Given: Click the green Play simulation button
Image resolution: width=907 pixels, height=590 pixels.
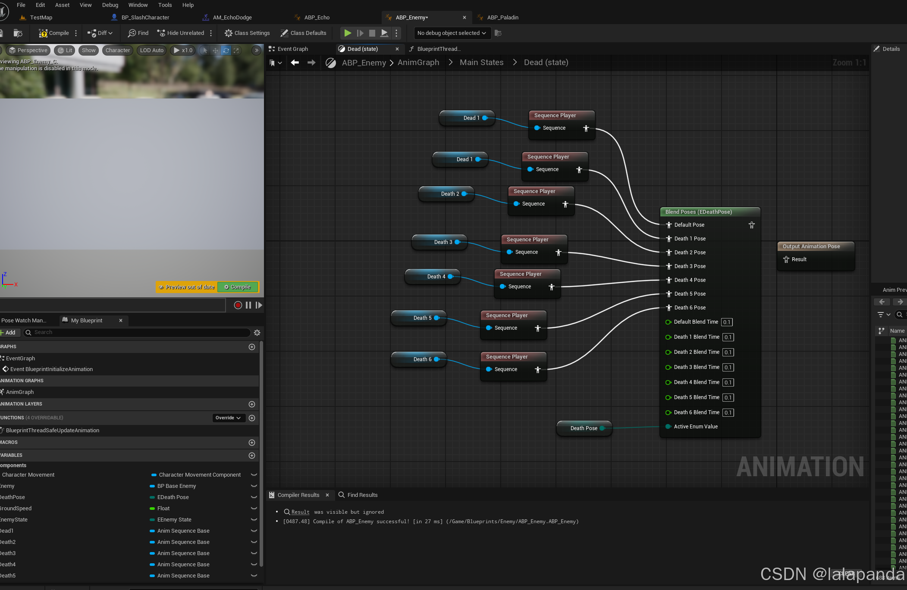Looking at the screenshot, I should (x=348, y=33).
